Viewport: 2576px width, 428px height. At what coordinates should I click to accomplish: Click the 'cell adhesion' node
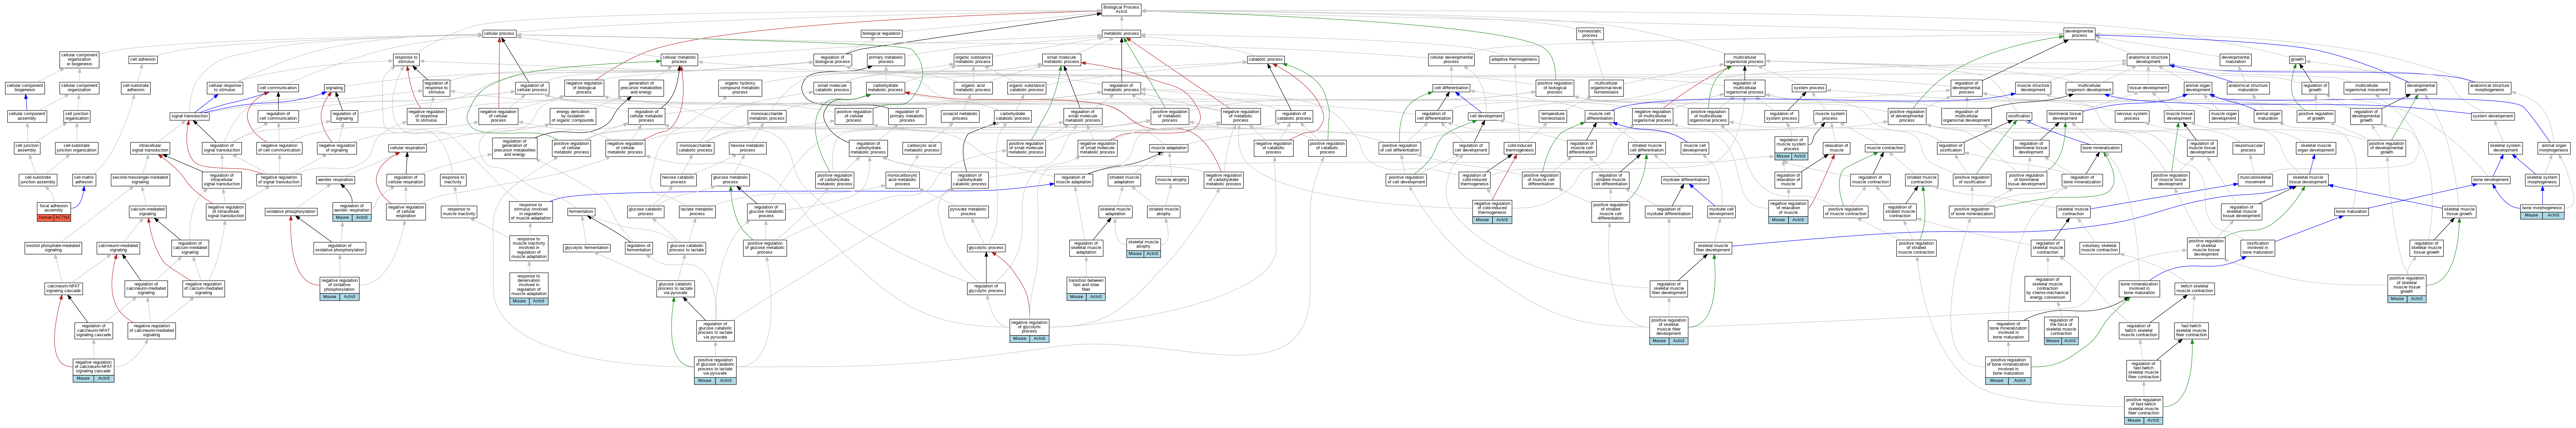click(x=143, y=60)
